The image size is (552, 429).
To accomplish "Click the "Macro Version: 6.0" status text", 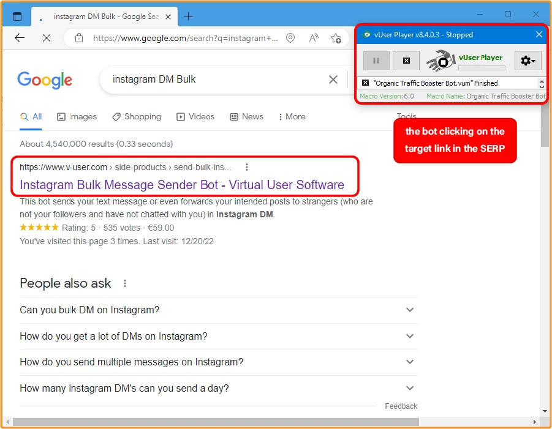I will pos(387,96).
